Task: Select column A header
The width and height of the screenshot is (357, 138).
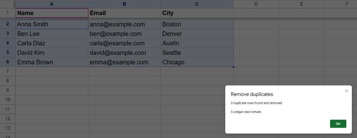Action: [52, 4]
